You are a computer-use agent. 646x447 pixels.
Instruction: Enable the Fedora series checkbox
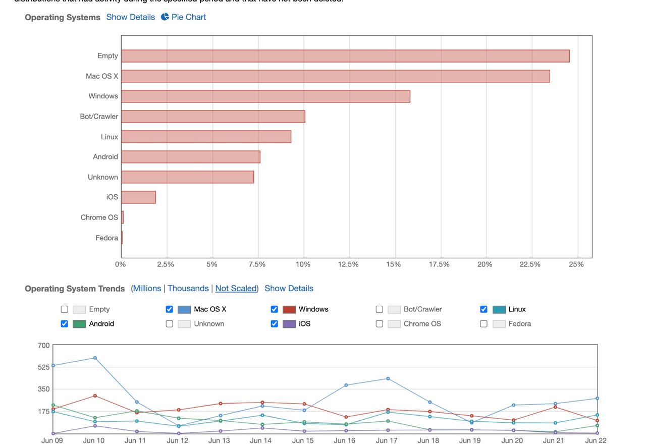[483, 324]
